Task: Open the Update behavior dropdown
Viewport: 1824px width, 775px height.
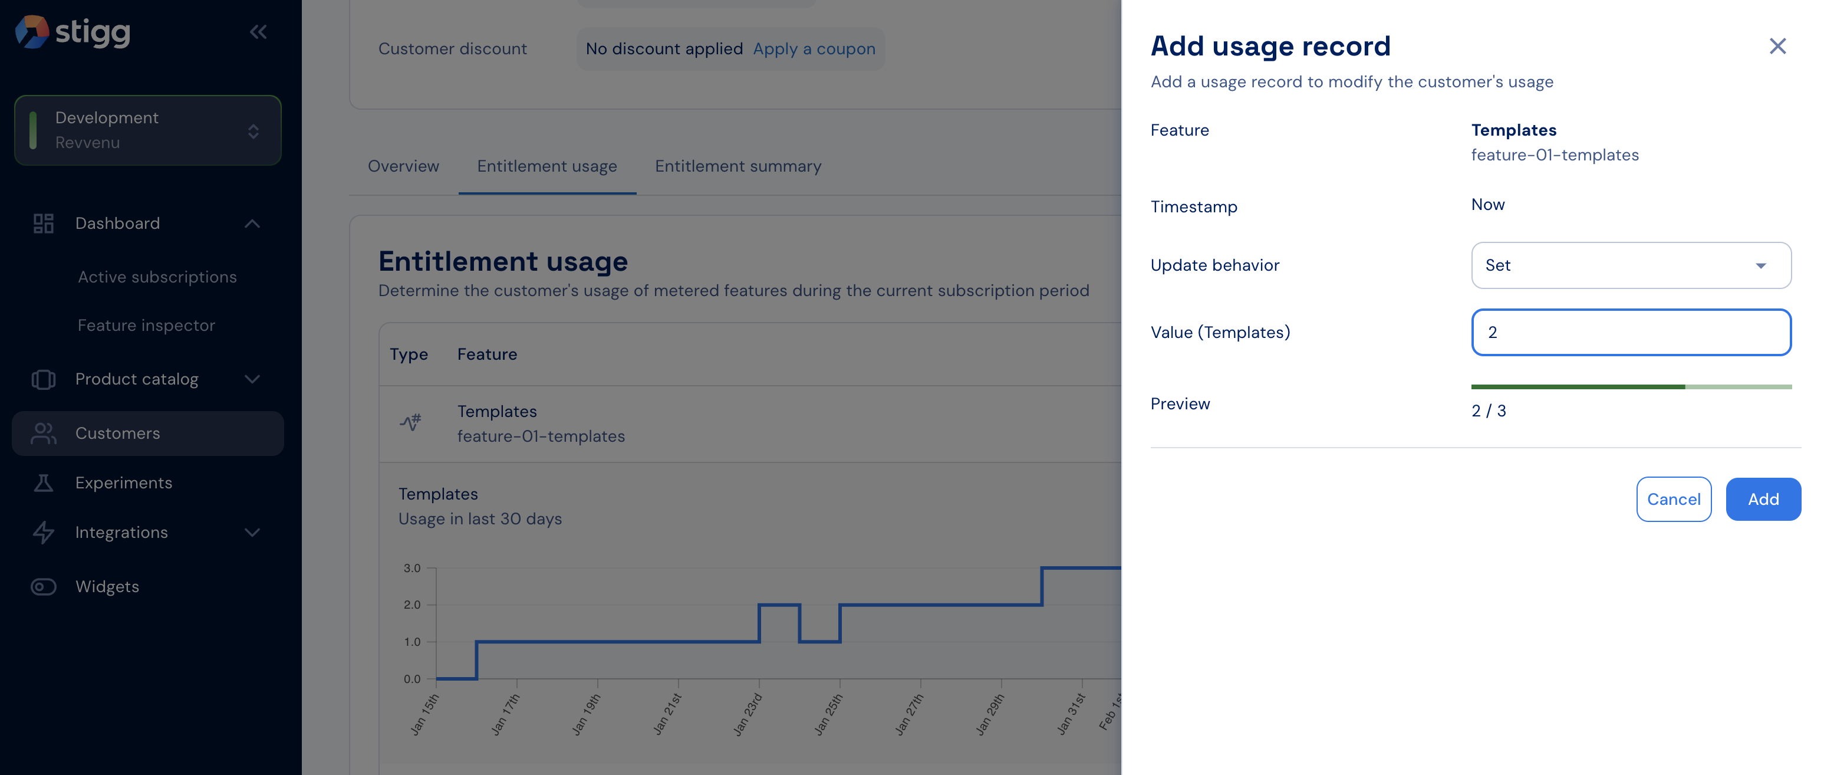Action: coord(1631,265)
